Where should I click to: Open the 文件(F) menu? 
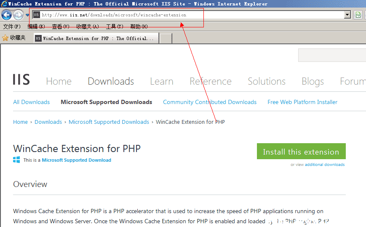pyautogui.click(x=12, y=27)
